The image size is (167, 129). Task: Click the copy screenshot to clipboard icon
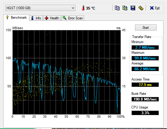point(125,8)
